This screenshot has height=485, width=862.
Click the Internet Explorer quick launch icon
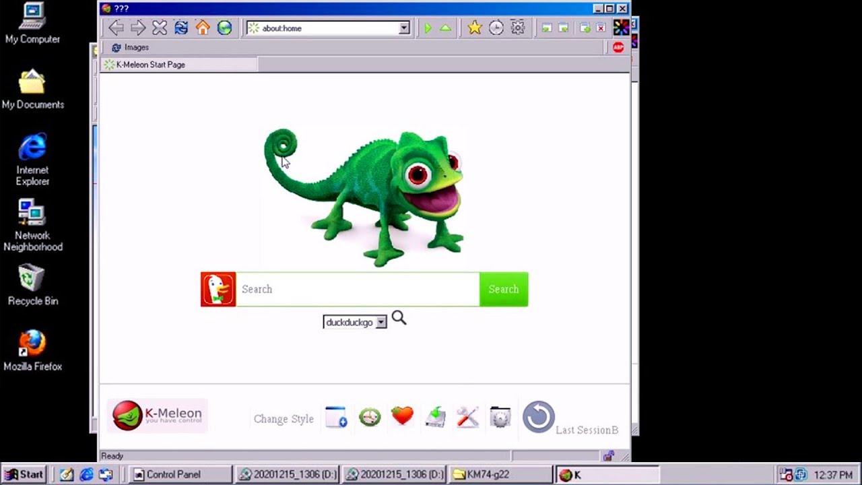tap(86, 474)
